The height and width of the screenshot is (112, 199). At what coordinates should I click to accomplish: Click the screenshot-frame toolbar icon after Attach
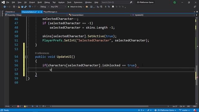pyautogui.click(x=91, y=7)
